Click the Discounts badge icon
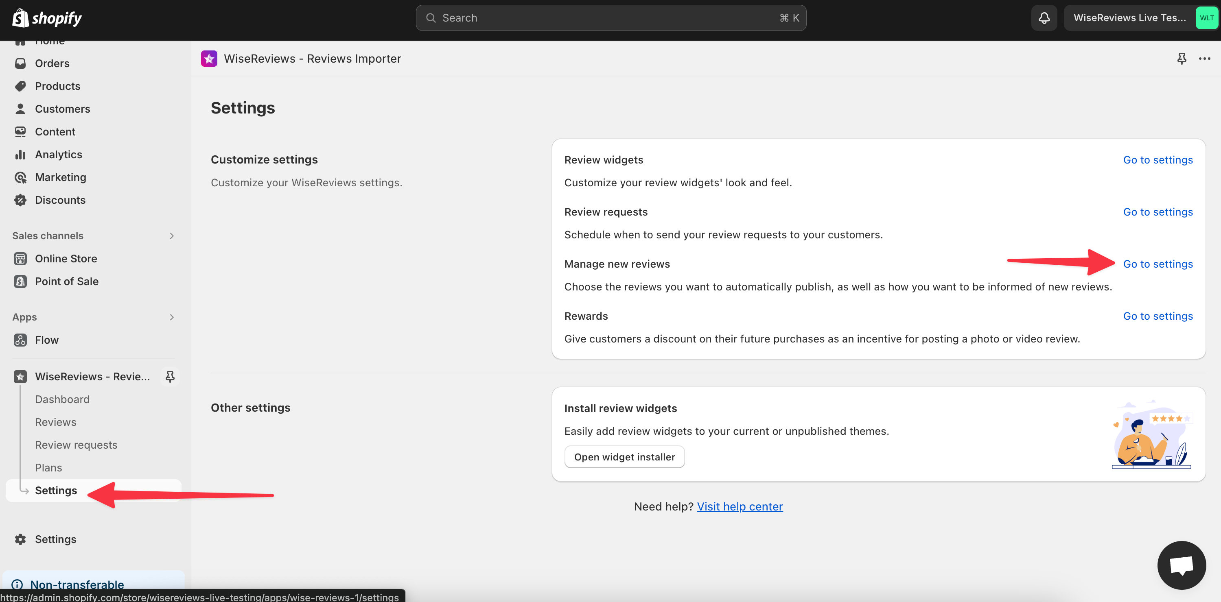Image resolution: width=1221 pixels, height=602 pixels. [x=20, y=200]
